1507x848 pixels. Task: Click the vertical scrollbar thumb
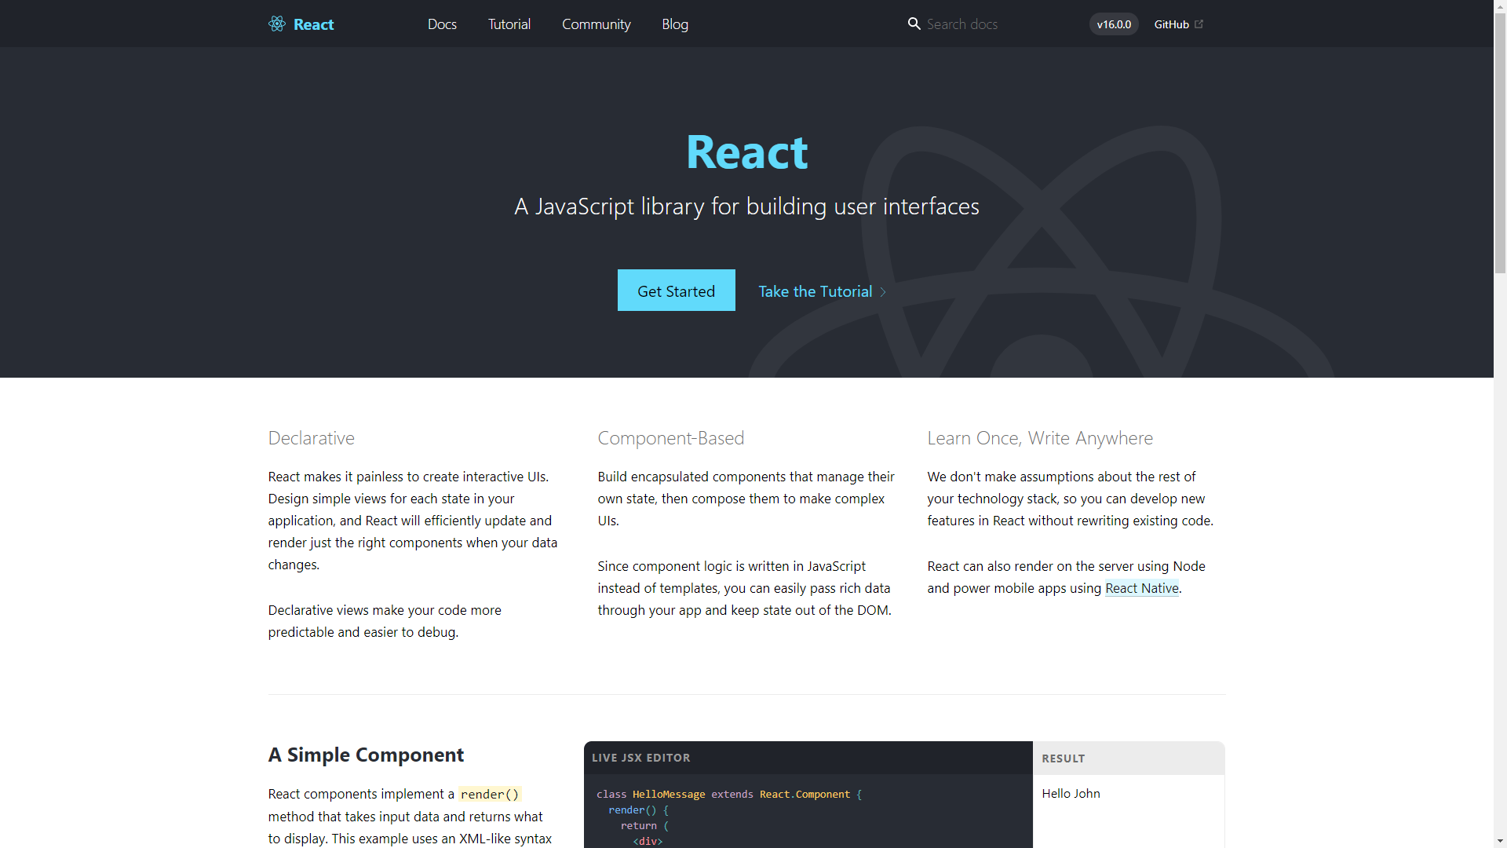click(1500, 141)
